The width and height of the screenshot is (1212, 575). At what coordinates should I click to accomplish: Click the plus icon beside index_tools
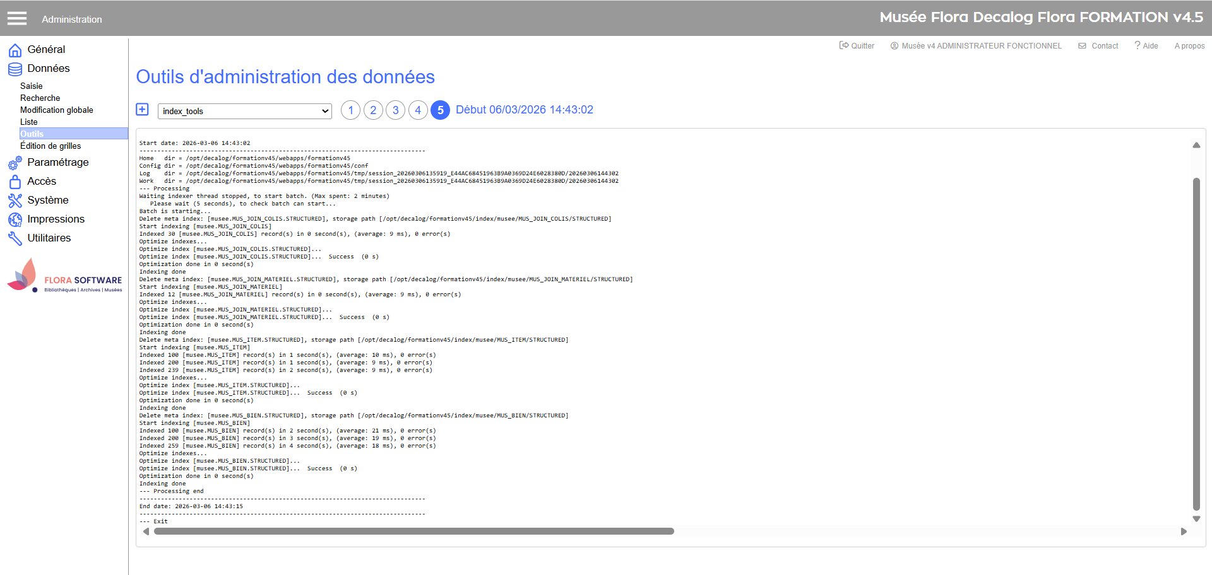tap(143, 110)
